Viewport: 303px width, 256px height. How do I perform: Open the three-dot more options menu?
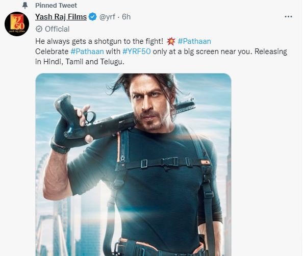pos(288,17)
